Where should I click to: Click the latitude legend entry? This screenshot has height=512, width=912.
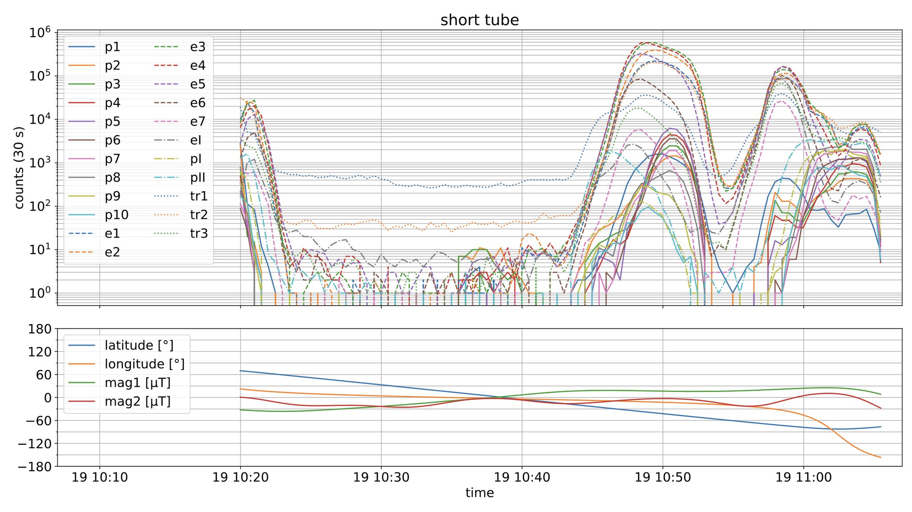[x=139, y=345]
